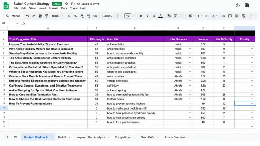Switch to the Seed KW's tab
This screenshot has height=146, width=260.
click(148, 137)
